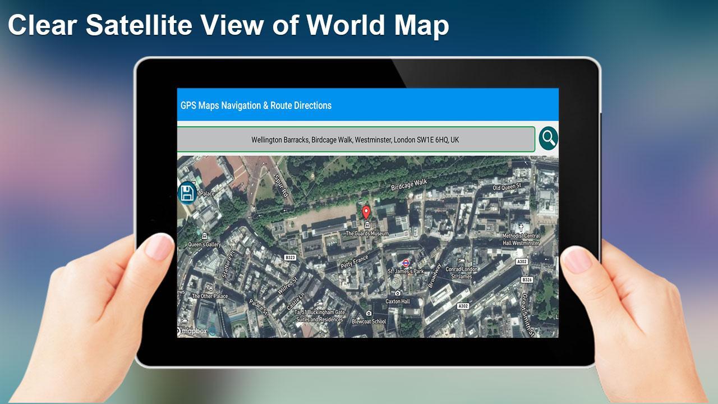
Task: Click the Spur Rd street label
Action: (280, 185)
